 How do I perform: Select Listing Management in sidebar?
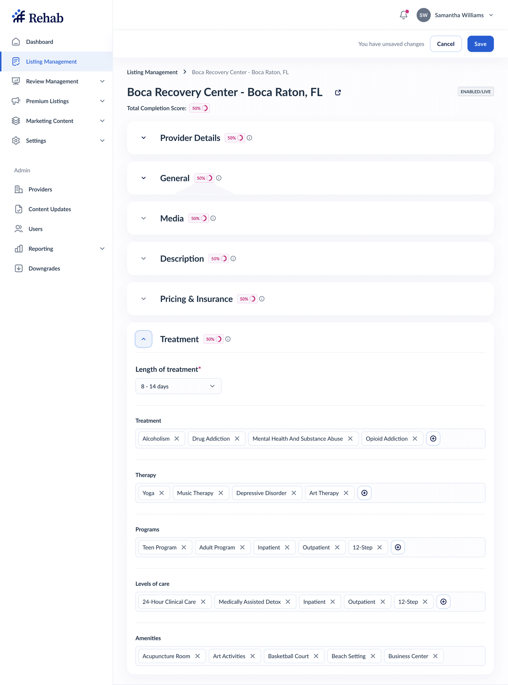pyautogui.click(x=56, y=62)
